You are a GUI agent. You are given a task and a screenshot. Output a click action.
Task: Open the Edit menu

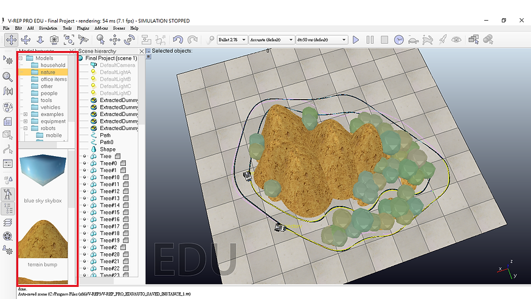point(18,28)
